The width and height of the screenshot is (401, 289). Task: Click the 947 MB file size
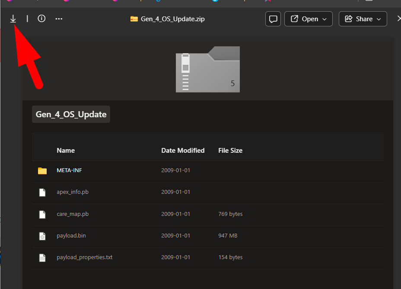(228, 235)
